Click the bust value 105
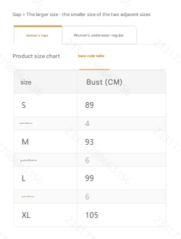181x239 pixels. 91,215
